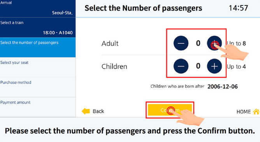Viewport: 260px width, 142px height.
Task: Click the 14:57 clock display
Action: (x=238, y=8)
